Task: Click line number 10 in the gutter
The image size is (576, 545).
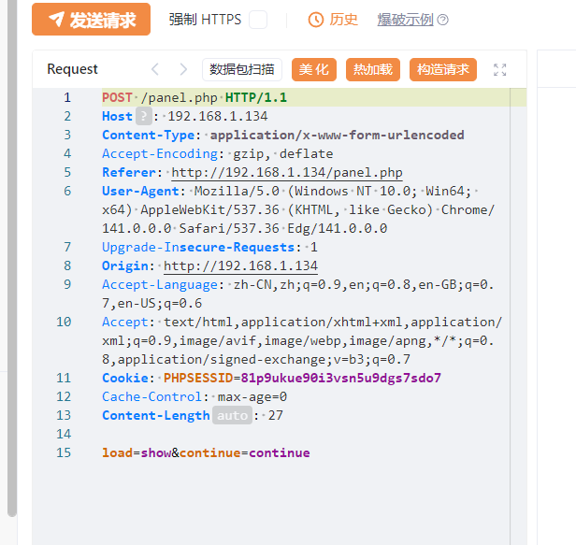Action: (64, 323)
